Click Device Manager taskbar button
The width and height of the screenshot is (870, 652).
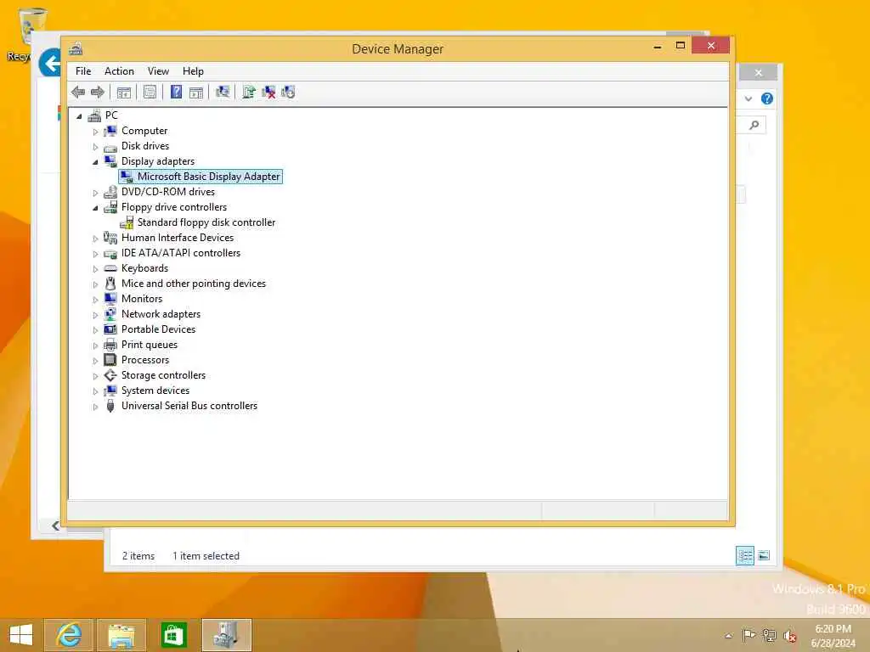tap(226, 635)
